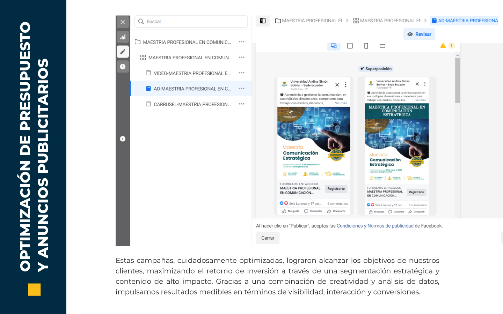Image resolution: width=503 pixels, height=314 pixels.
Task: Click the reactions count on first ad preview
Action: [x=300, y=203]
